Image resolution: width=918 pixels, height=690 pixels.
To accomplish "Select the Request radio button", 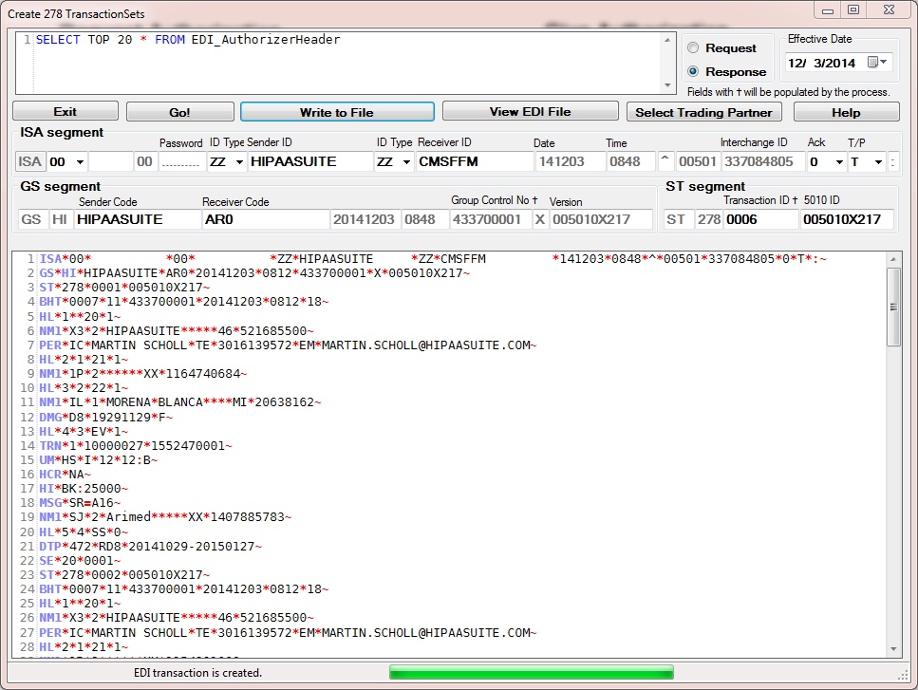I will click(x=693, y=48).
